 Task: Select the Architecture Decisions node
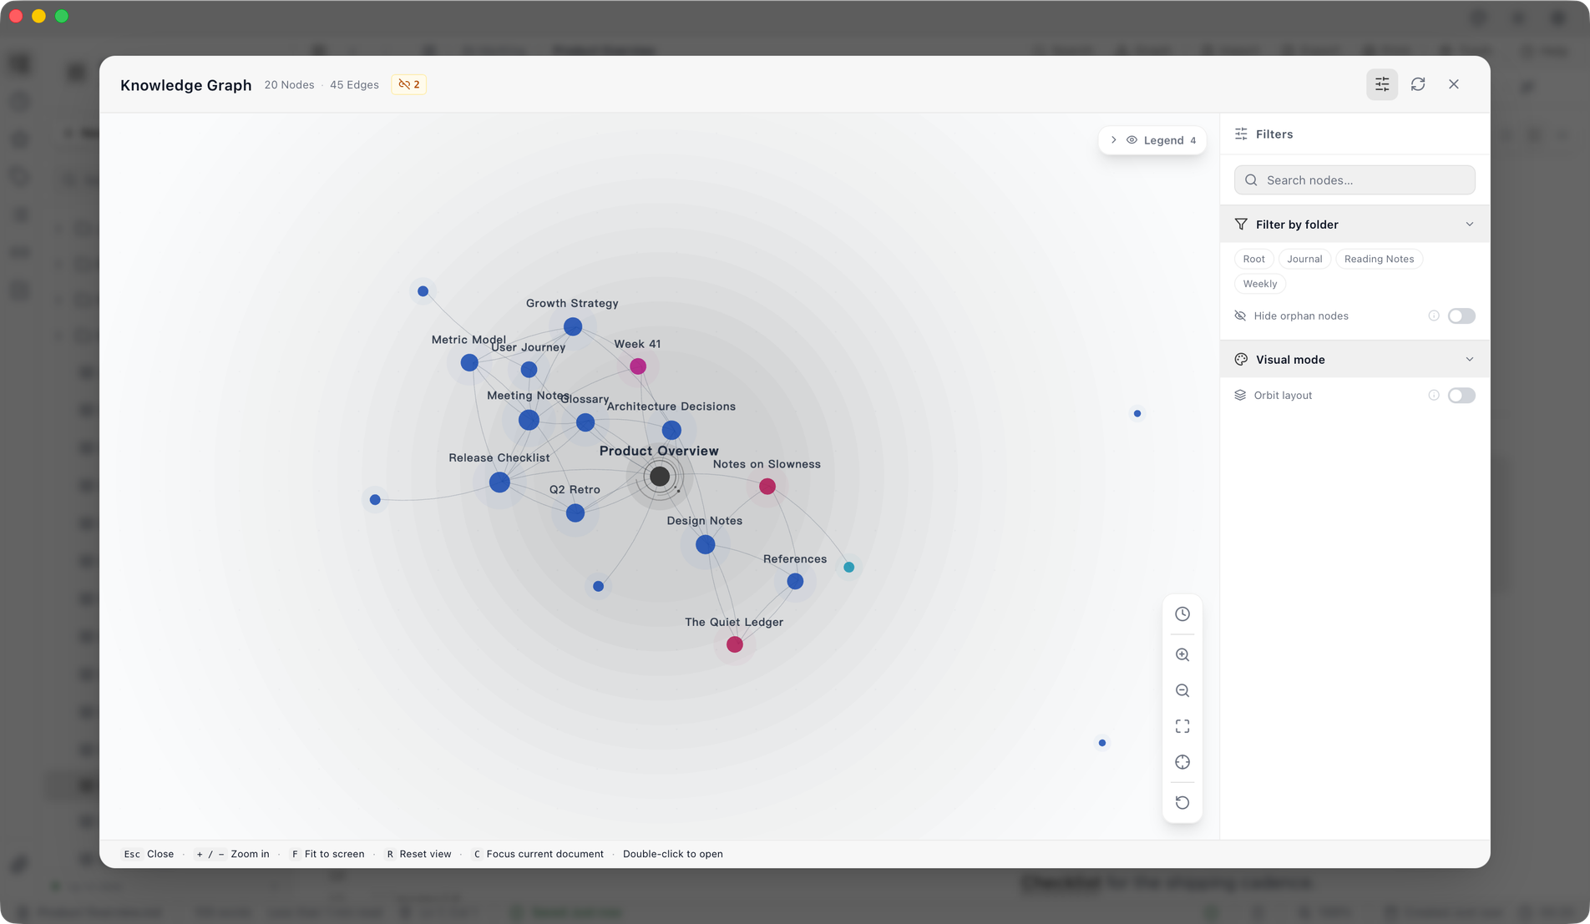tap(671, 431)
